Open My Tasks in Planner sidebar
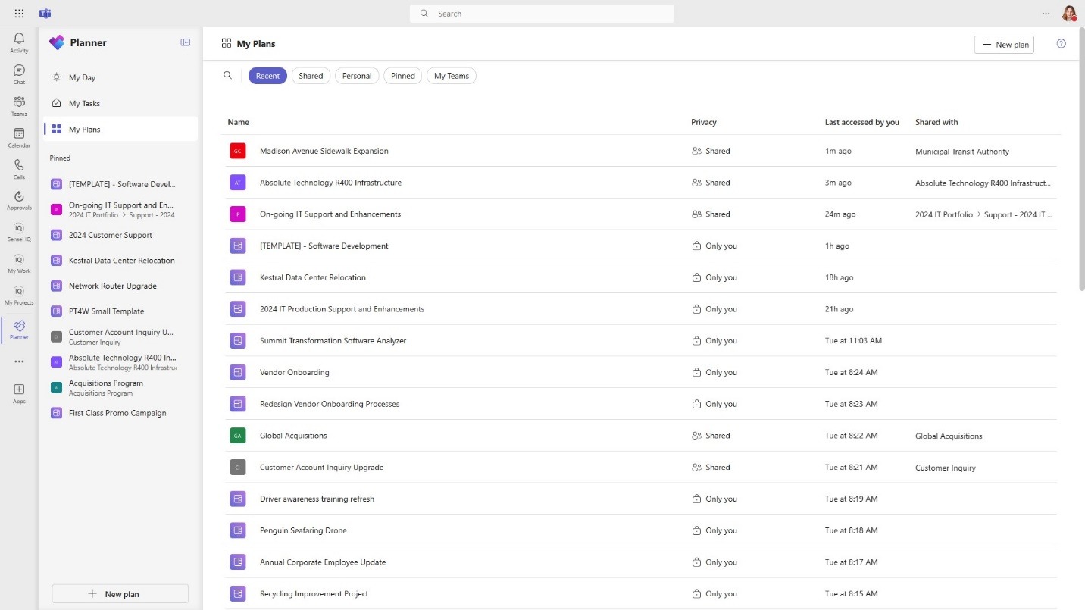Image resolution: width=1085 pixels, height=610 pixels. coord(120,103)
